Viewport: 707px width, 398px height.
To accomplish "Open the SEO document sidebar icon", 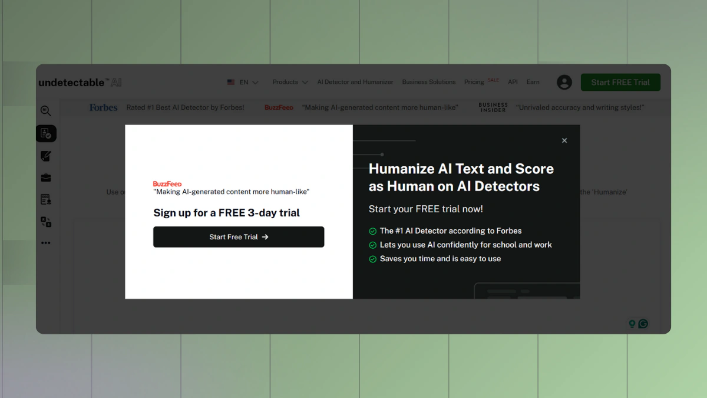I will coord(46,200).
